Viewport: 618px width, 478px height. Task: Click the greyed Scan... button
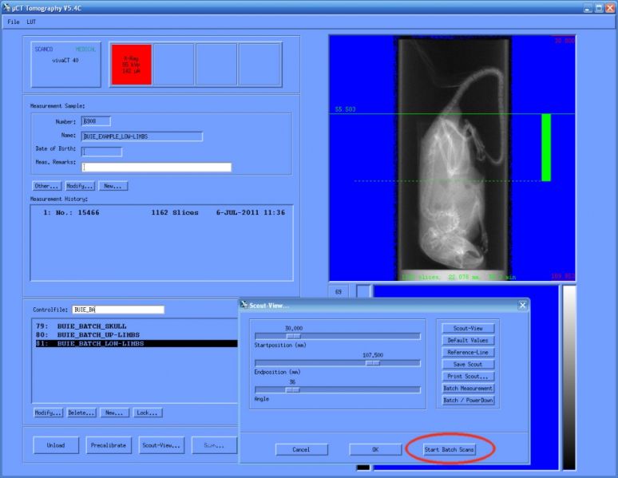click(x=214, y=445)
